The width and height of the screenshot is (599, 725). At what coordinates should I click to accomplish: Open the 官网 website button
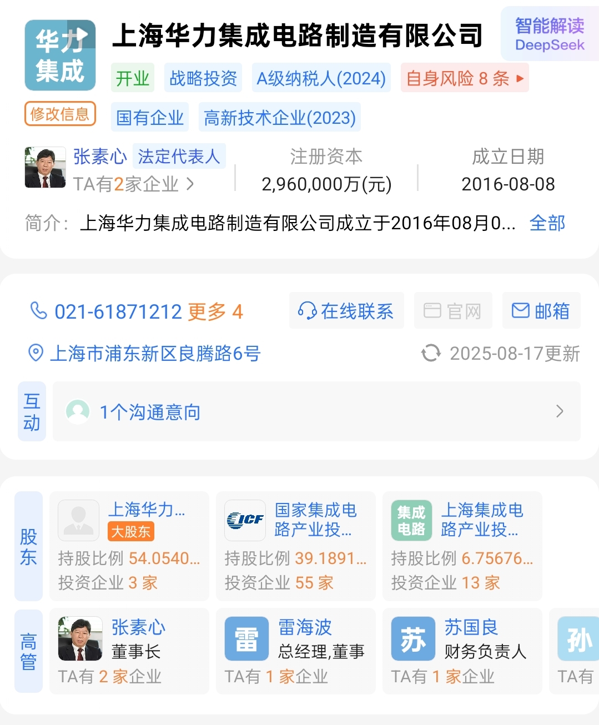[453, 310]
